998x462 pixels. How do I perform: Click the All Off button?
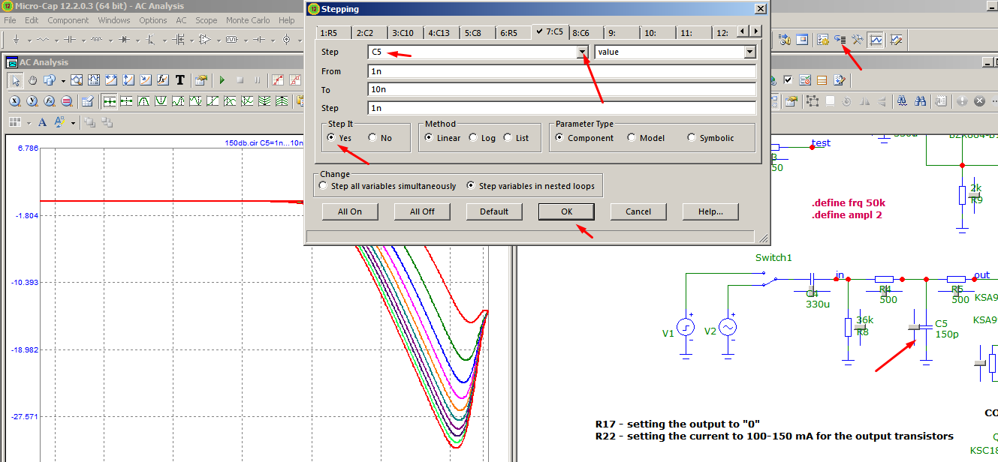point(422,211)
